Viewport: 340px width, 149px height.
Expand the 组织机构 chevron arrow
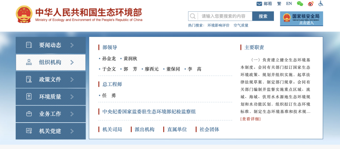72,62
